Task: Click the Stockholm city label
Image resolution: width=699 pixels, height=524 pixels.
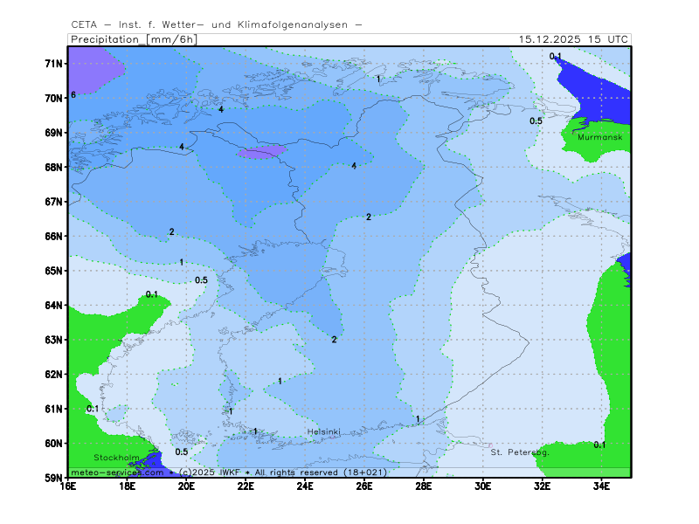Action: 116,458
